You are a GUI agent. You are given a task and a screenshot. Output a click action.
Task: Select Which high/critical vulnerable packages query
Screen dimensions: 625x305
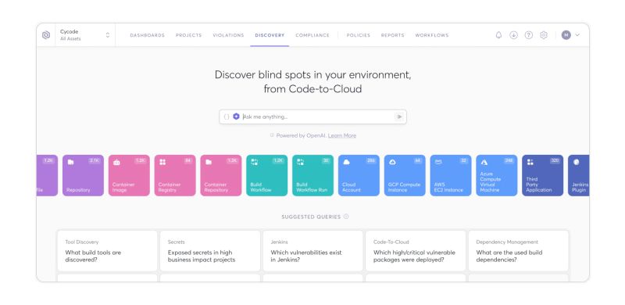pyautogui.click(x=416, y=251)
